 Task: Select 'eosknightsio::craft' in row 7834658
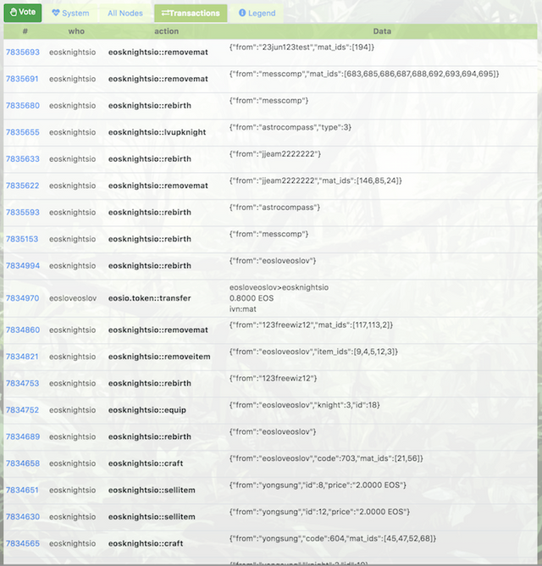pyautogui.click(x=146, y=463)
